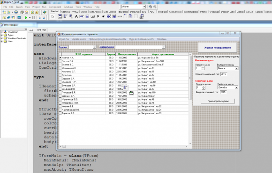The image size is (272, 173).
Task: Expand the Variables/Constants tree node
Action: coord(2,38)
